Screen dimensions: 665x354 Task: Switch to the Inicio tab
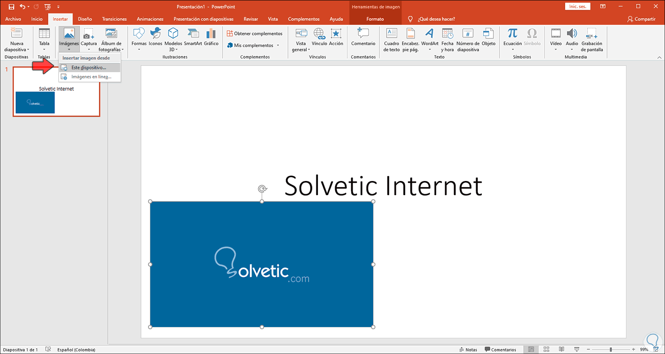[37, 19]
